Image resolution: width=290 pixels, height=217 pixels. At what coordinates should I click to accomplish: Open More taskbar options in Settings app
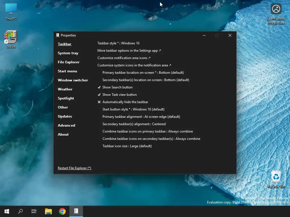pyautogui.click(x=129, y=51)
